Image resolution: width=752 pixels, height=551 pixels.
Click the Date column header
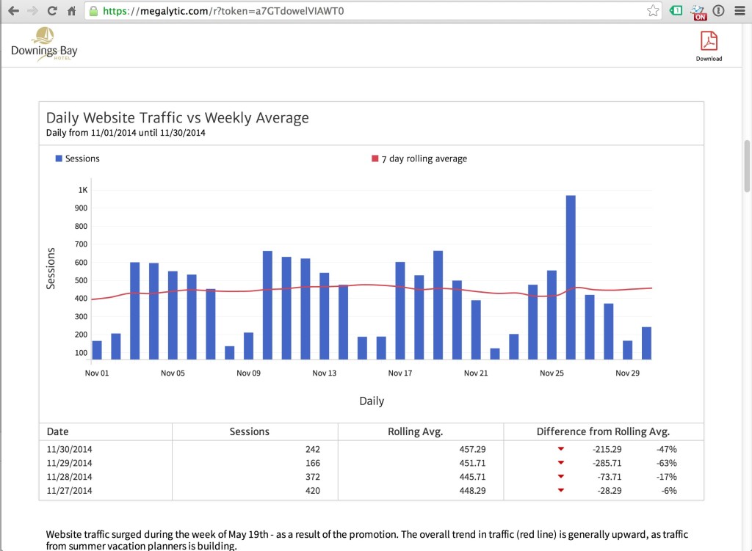pos(58,431)
